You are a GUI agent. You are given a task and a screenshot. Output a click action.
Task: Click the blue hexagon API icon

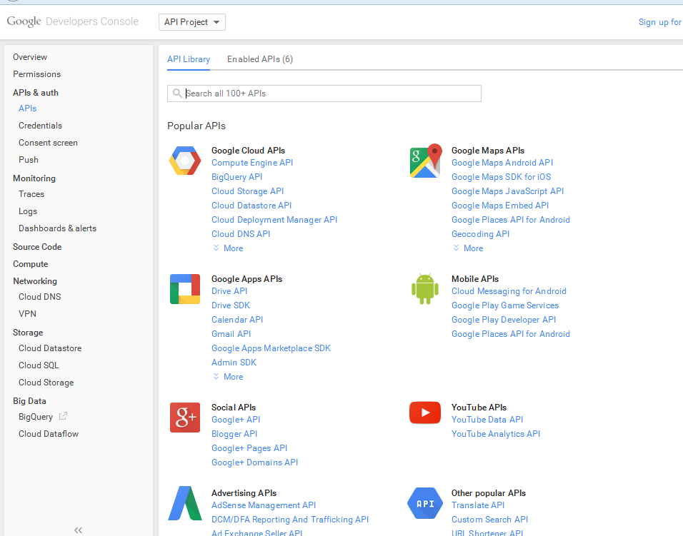pyautogui.click(x=425, y=503)
